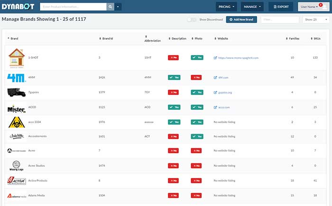
Task: Toggle Description Yes badge for 4MM
Action: point(174,77)
